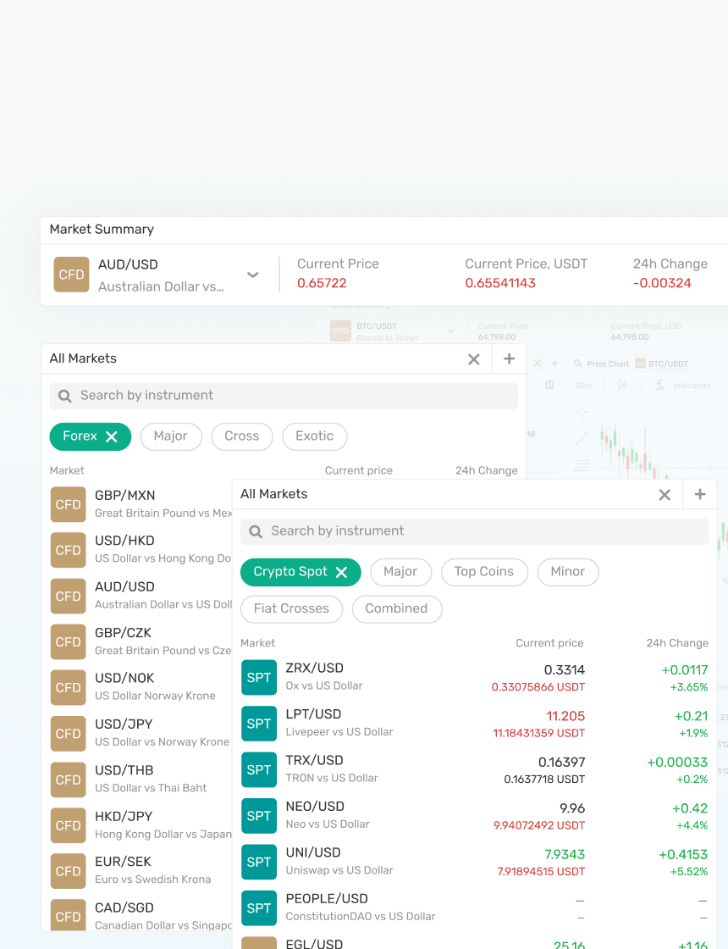Toggle the Major chip in the Crypto Spot panel
Screen dimensions: 728x949
click(x=401, y=572)
